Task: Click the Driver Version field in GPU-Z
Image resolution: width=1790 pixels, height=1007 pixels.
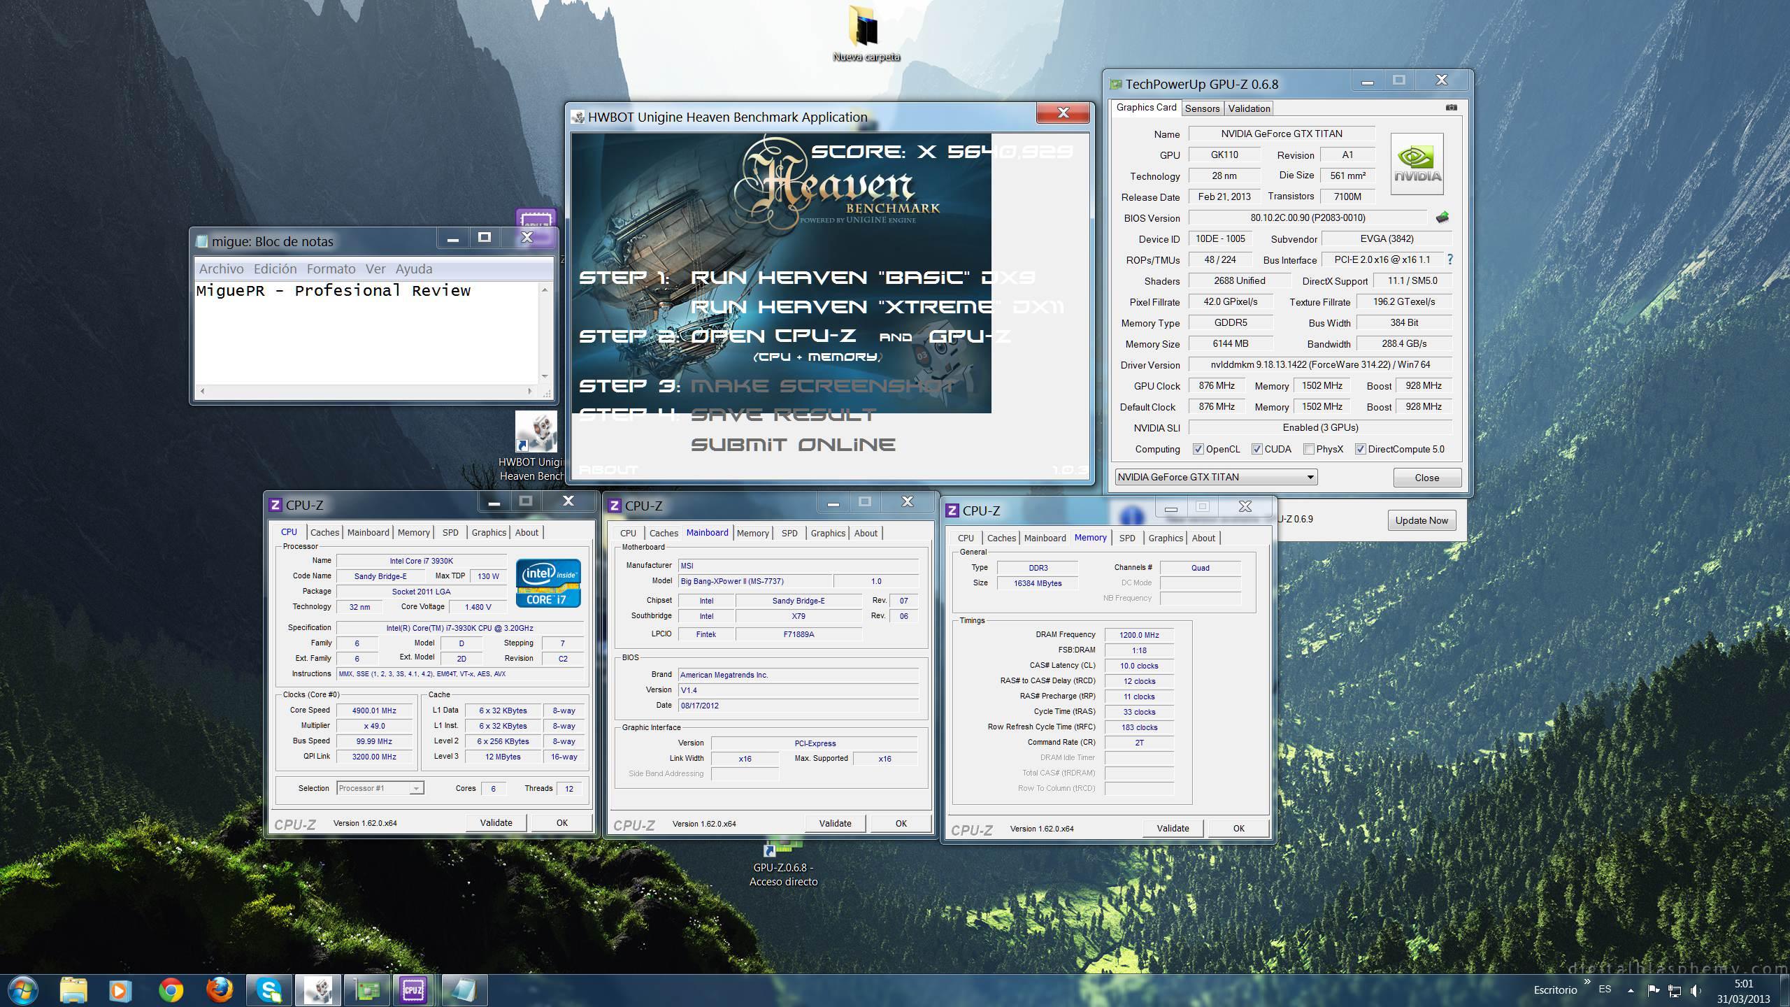Action: [1320, 365]
